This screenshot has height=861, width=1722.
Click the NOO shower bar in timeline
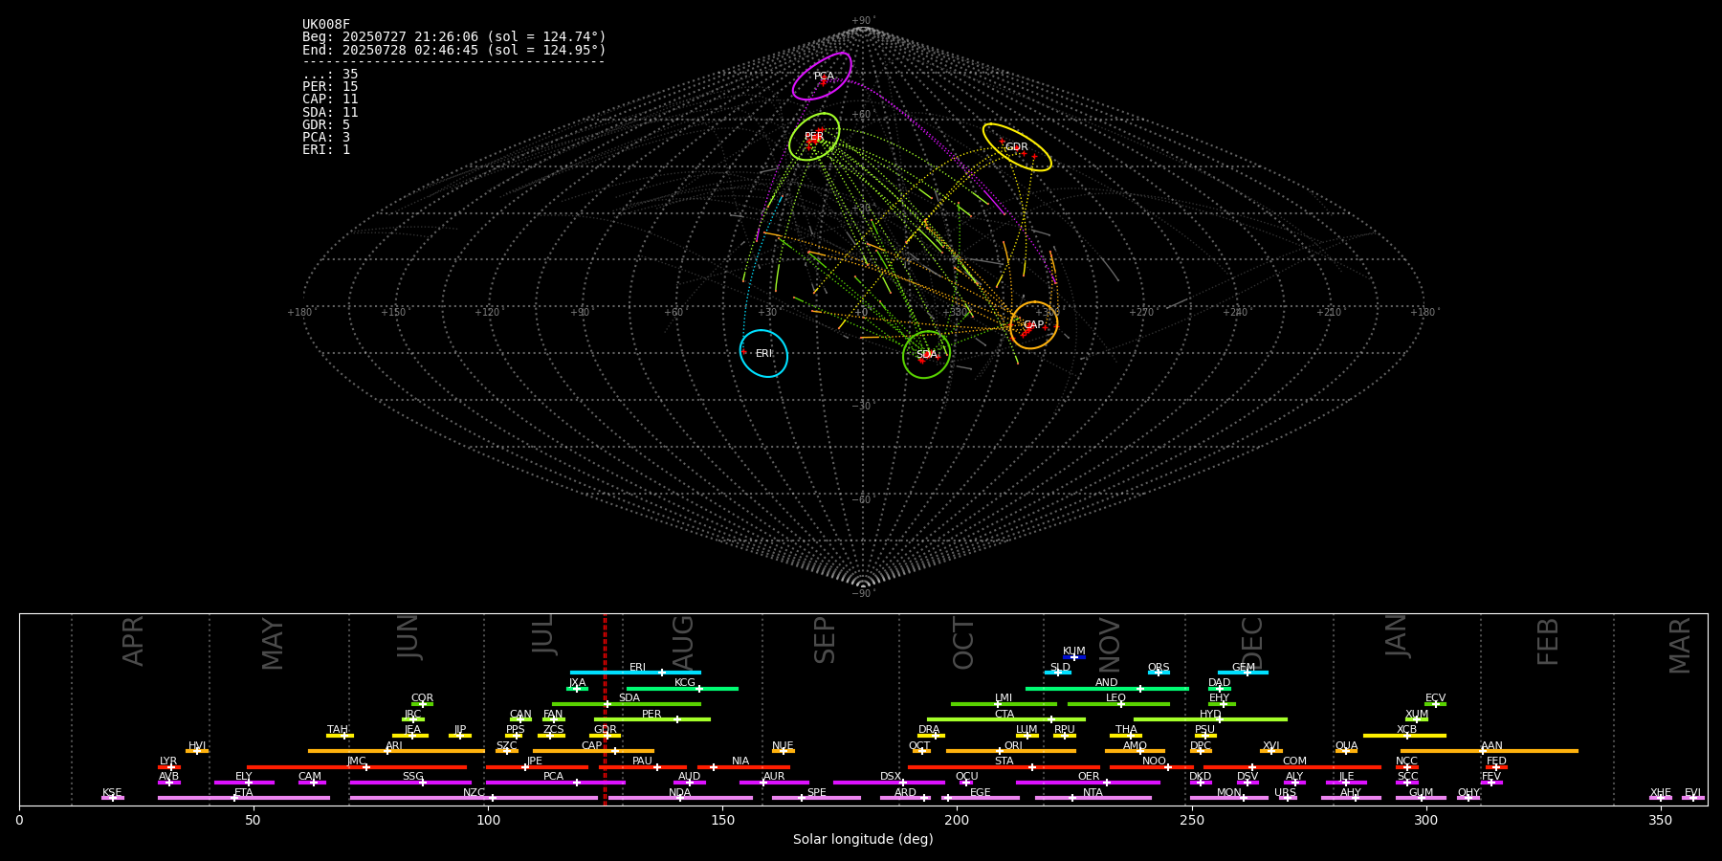pos(1152,767)
